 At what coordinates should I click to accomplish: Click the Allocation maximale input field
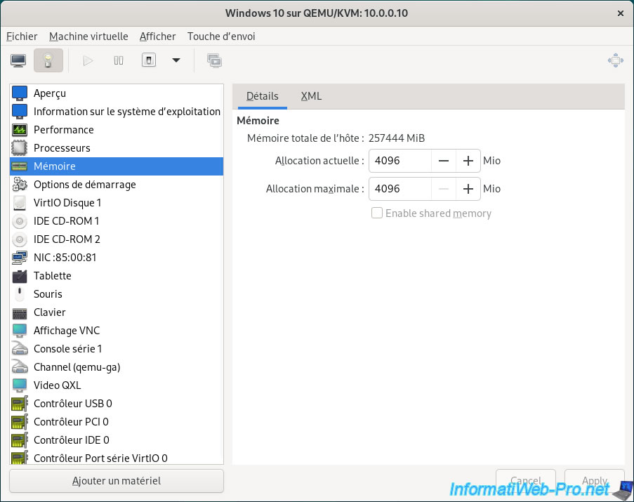(x=400, y=189)
